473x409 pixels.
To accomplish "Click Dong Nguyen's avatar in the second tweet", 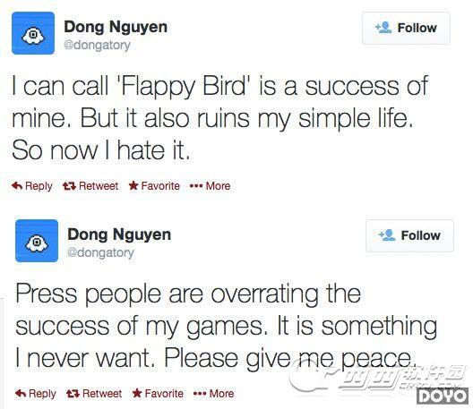I will click(x=37, y=241).
